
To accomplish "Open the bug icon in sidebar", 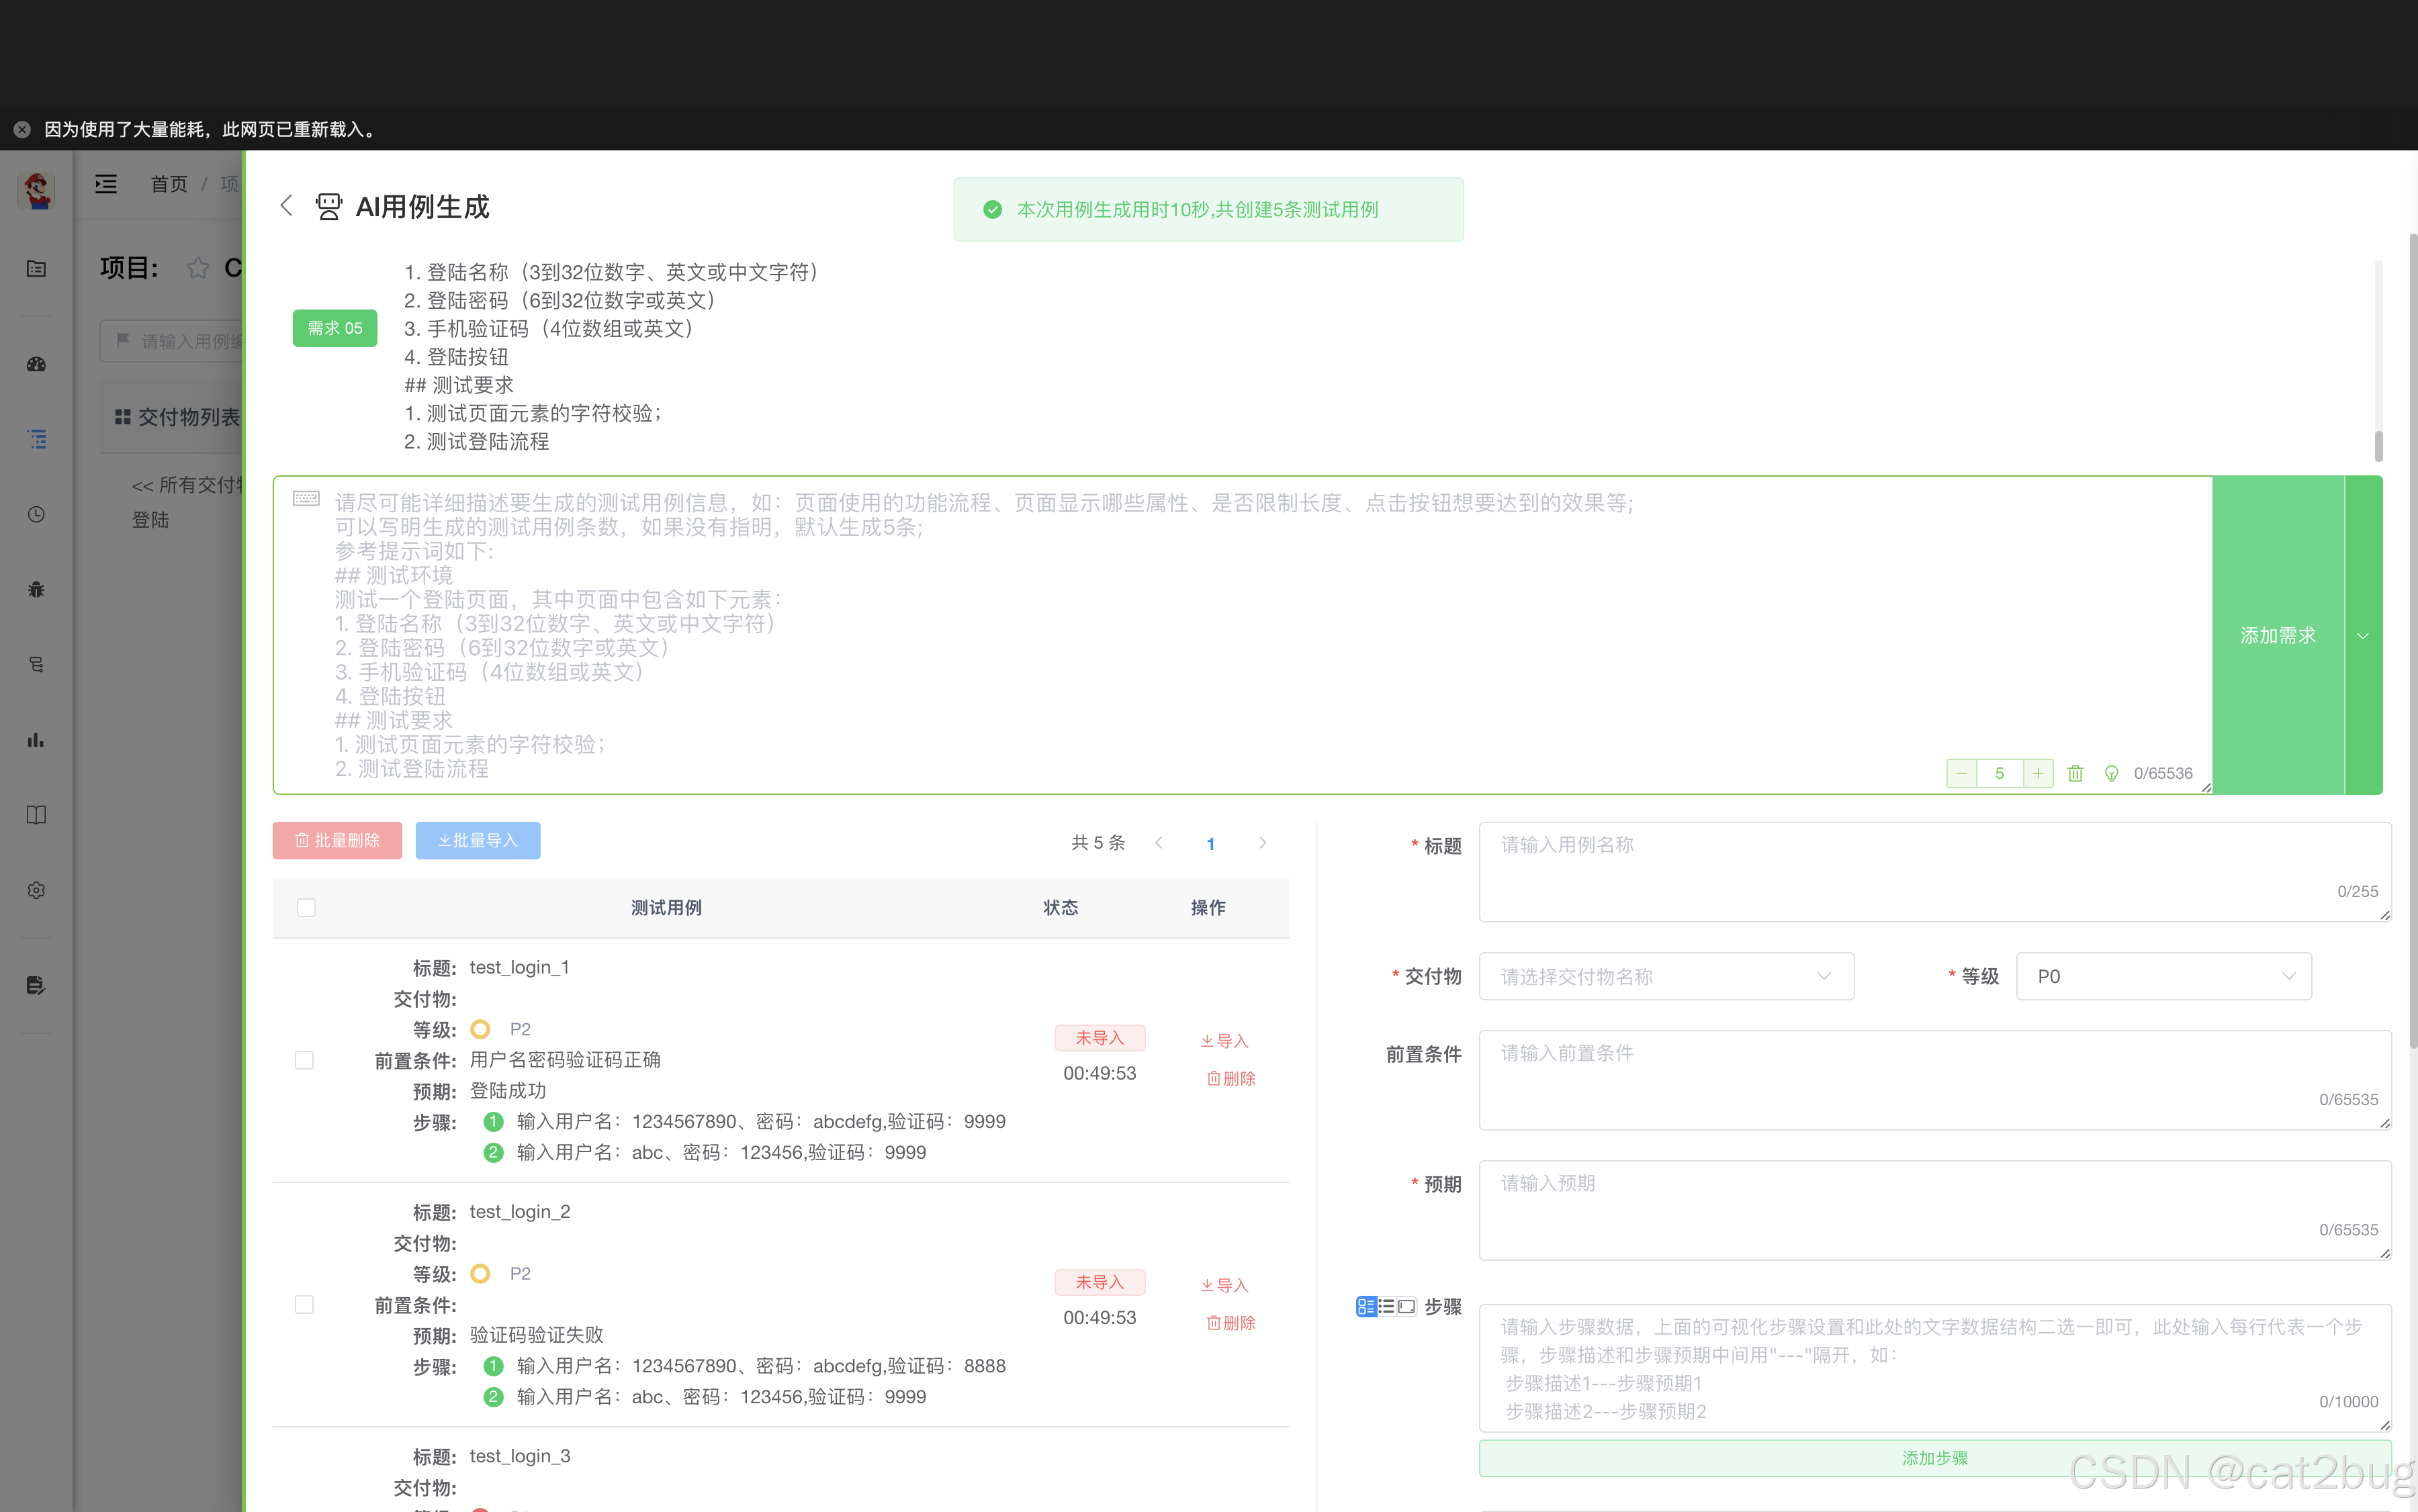I will point(36,589).
